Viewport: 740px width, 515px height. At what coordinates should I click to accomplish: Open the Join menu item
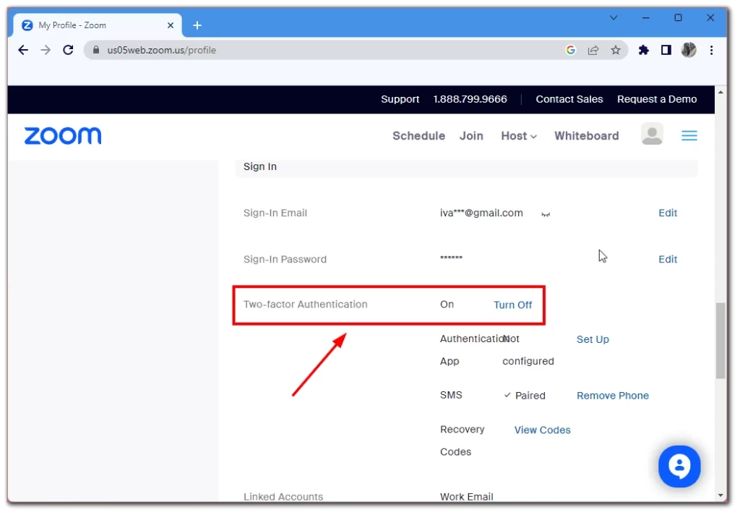471,136
